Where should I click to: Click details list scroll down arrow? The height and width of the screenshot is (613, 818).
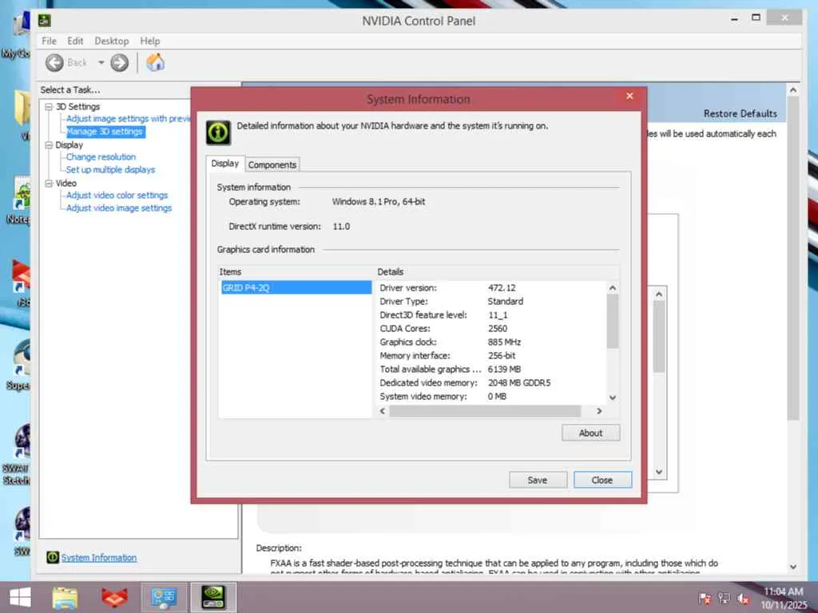pos(613,397)
